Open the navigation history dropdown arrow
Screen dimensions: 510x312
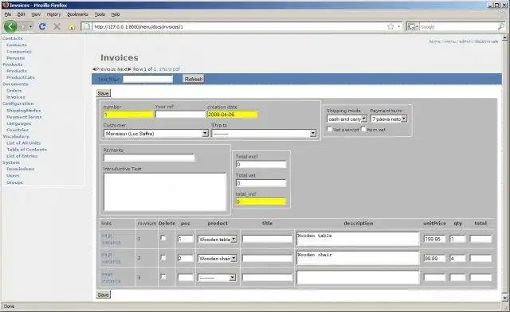point(30,26)
